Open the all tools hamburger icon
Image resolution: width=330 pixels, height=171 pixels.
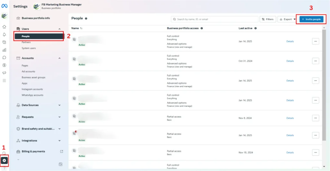click(x=4, y=81)
